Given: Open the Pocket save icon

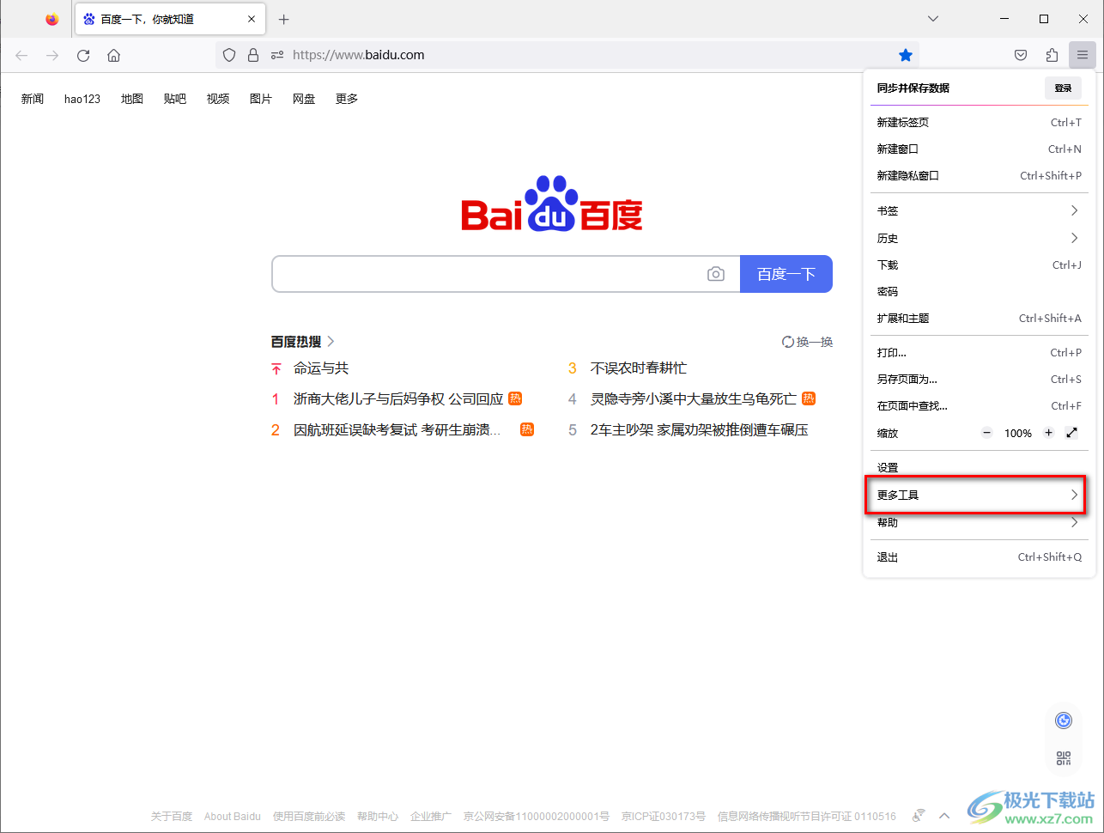Looking at the screenshot, I should point(1021,55).
